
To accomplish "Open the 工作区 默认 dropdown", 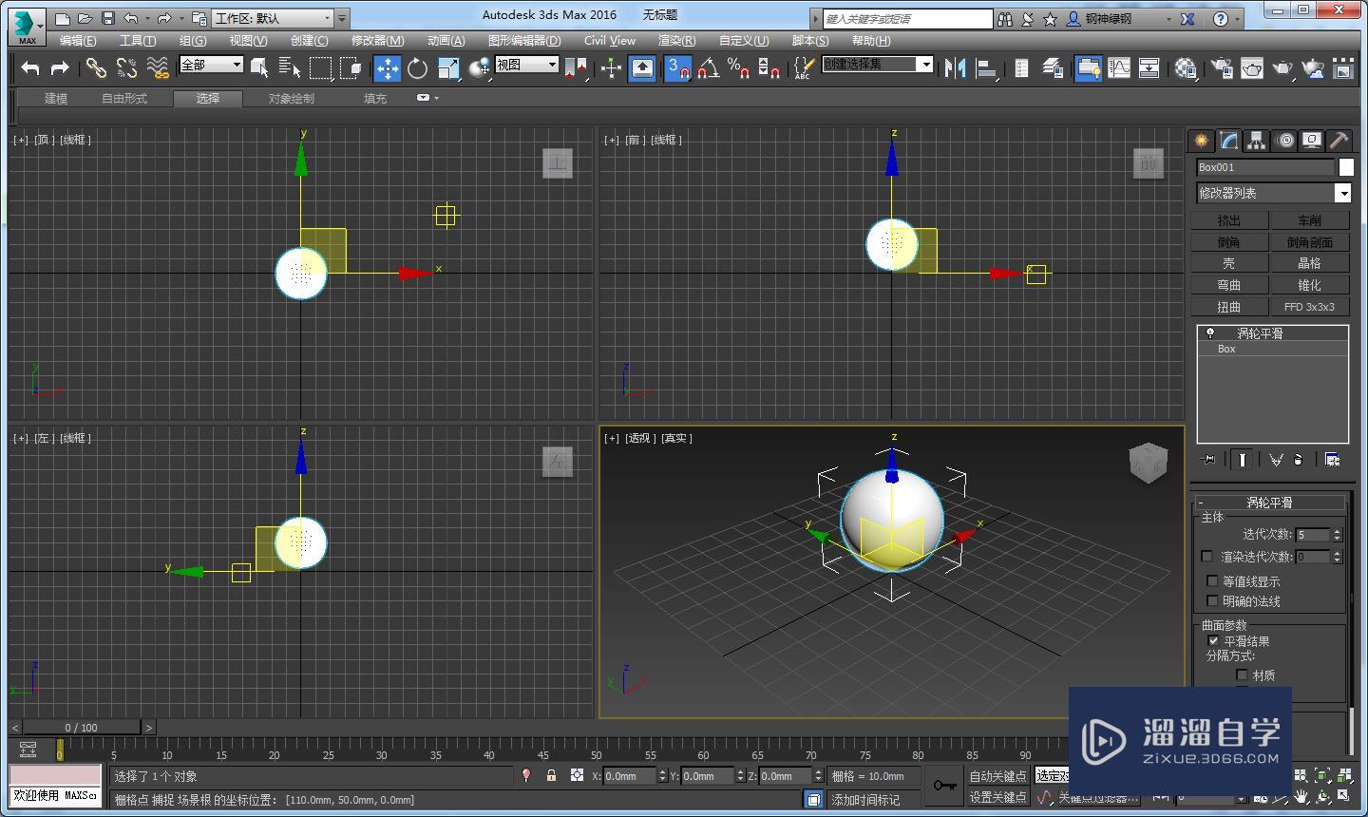I will (274, 18).
